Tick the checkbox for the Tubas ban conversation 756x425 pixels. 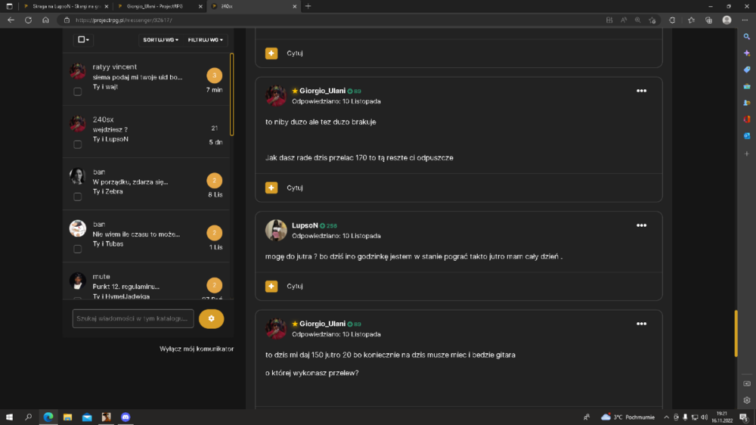point(77,249)
